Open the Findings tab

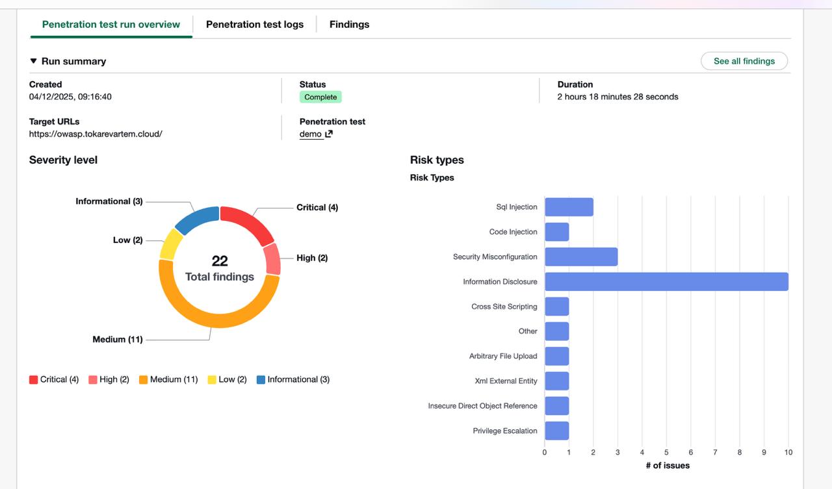[x=349, y=24]
